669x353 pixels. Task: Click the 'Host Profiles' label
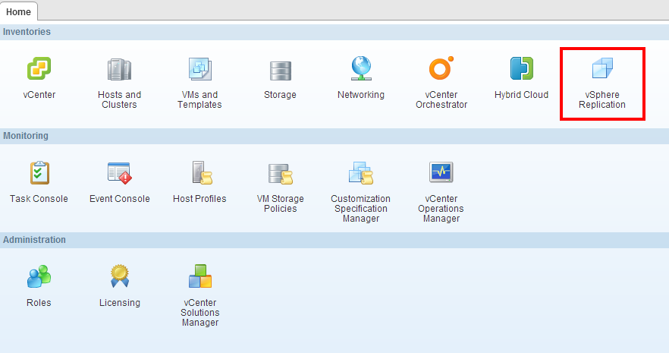[x=199, y=198]
